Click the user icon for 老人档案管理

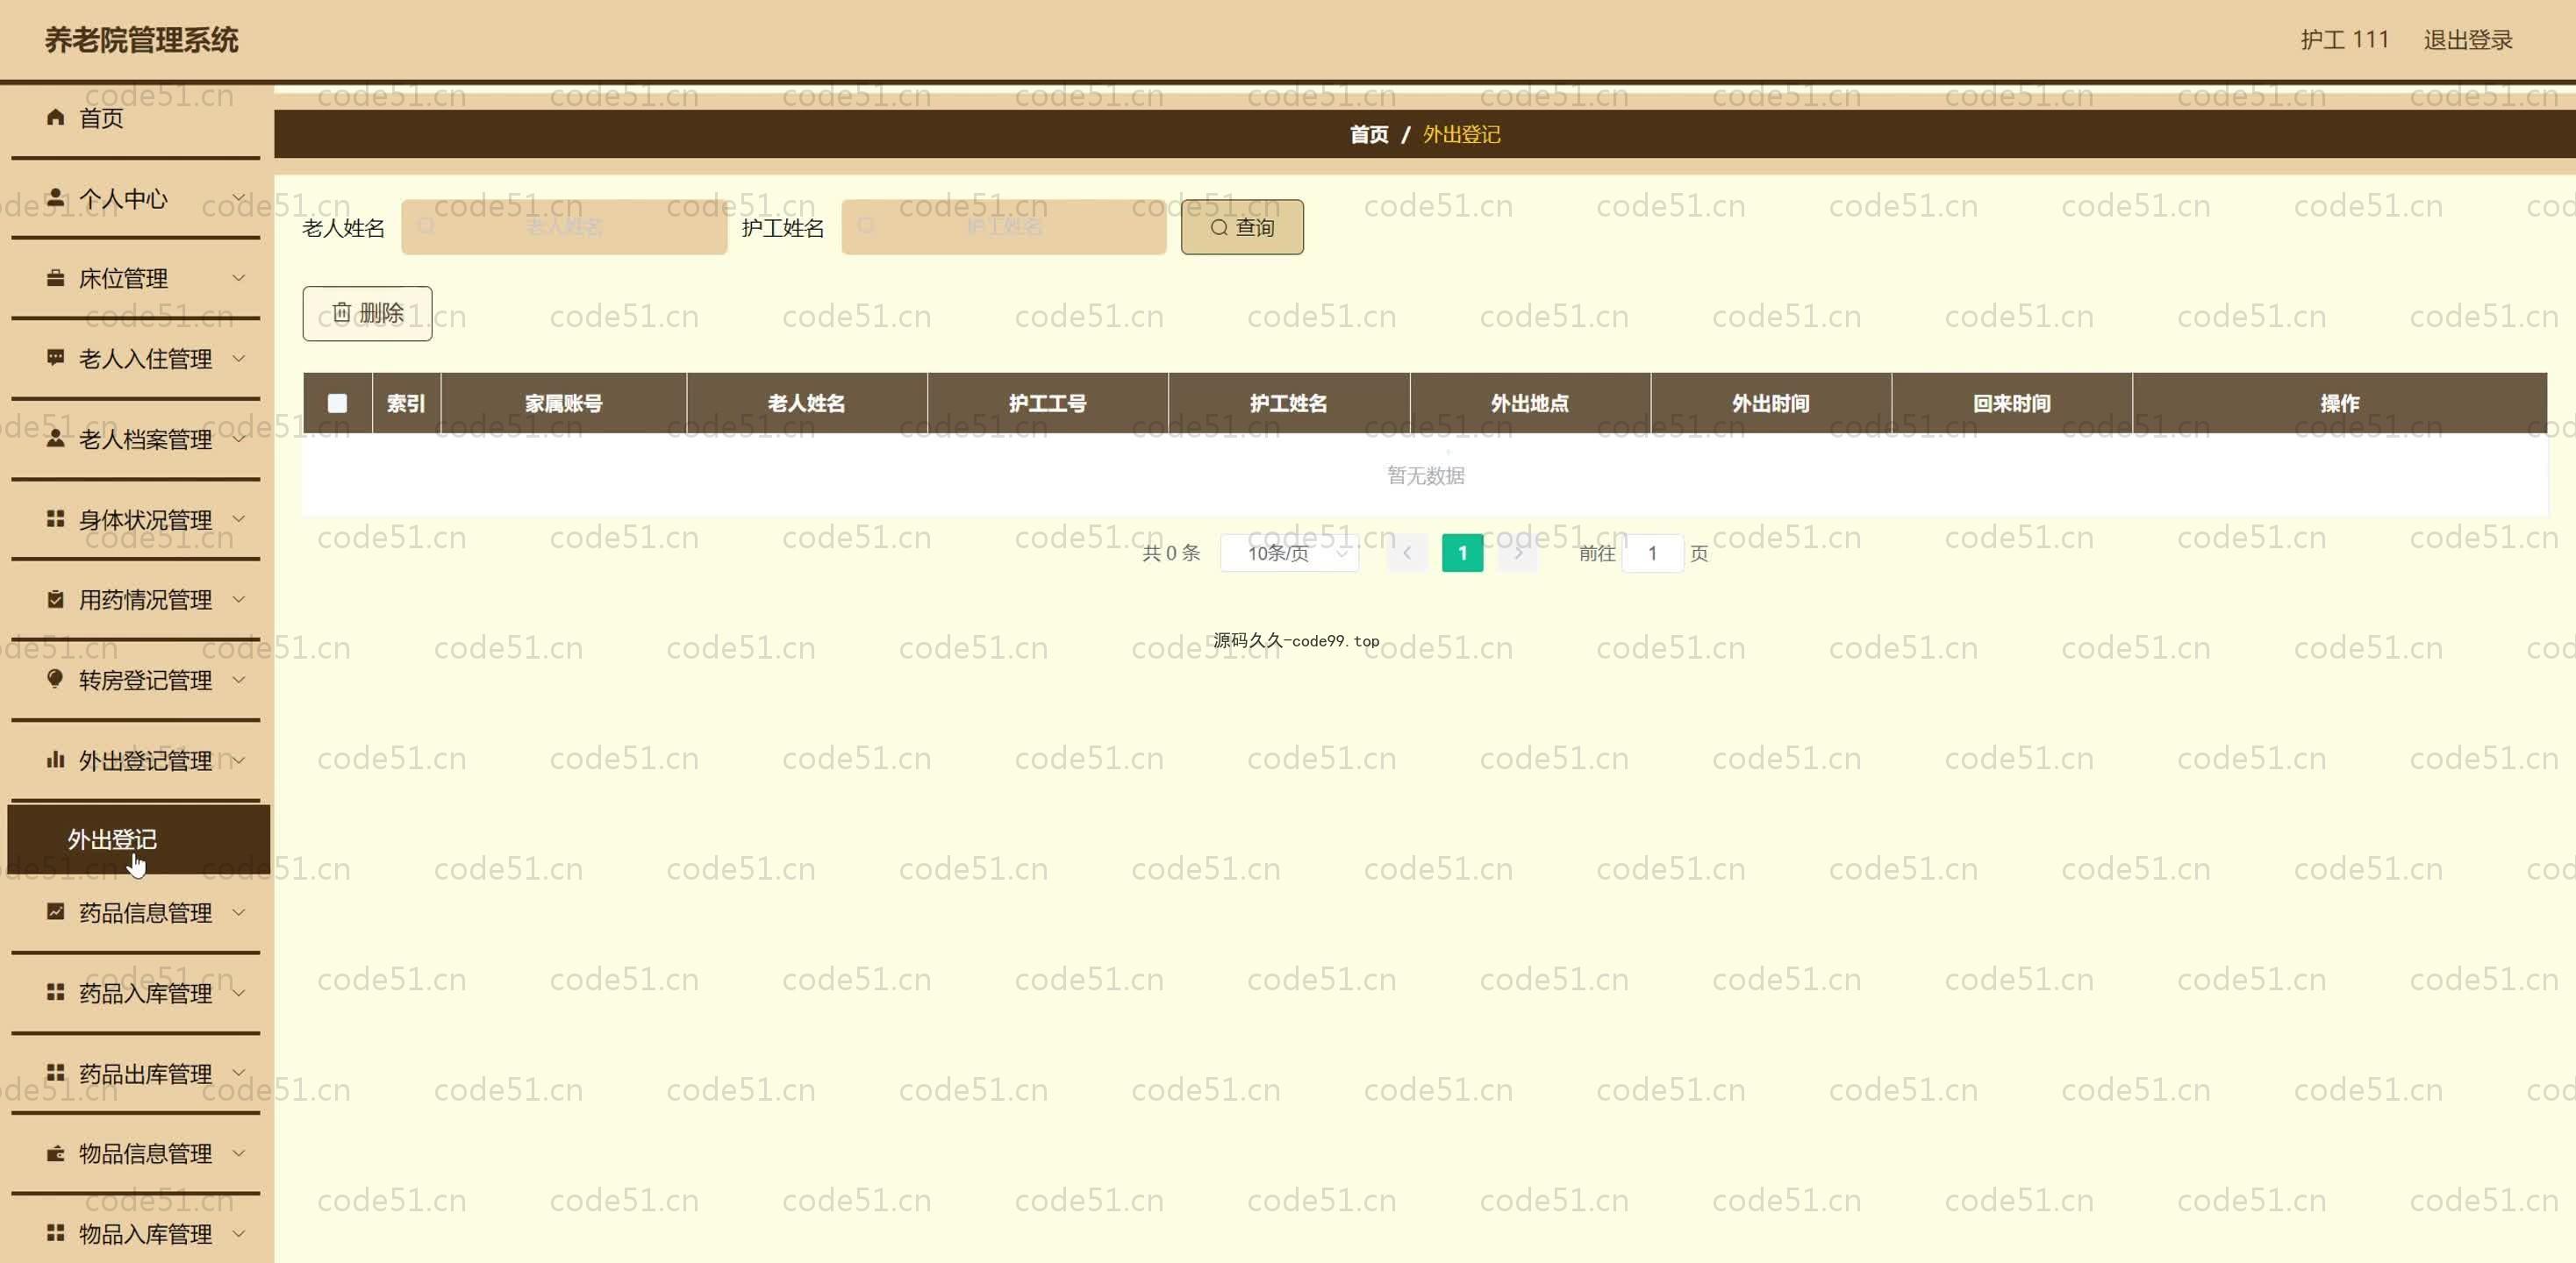(55, 438)
